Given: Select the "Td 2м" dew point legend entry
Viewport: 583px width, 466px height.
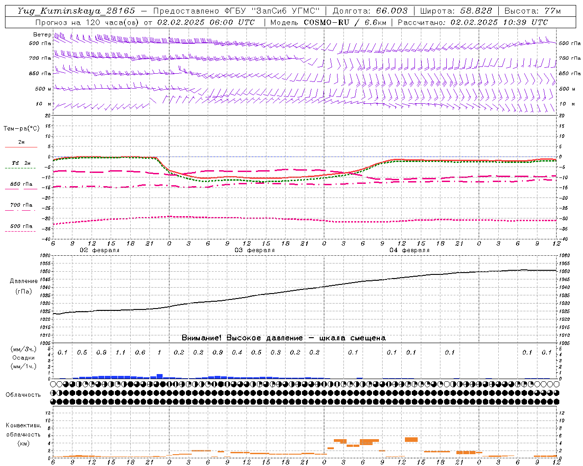Looking at the screenshot, I should (x=21, y=163).
